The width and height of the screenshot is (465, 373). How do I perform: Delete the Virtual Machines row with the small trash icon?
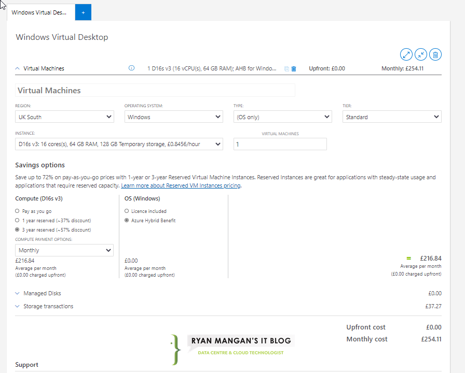(x=294, y=69)
